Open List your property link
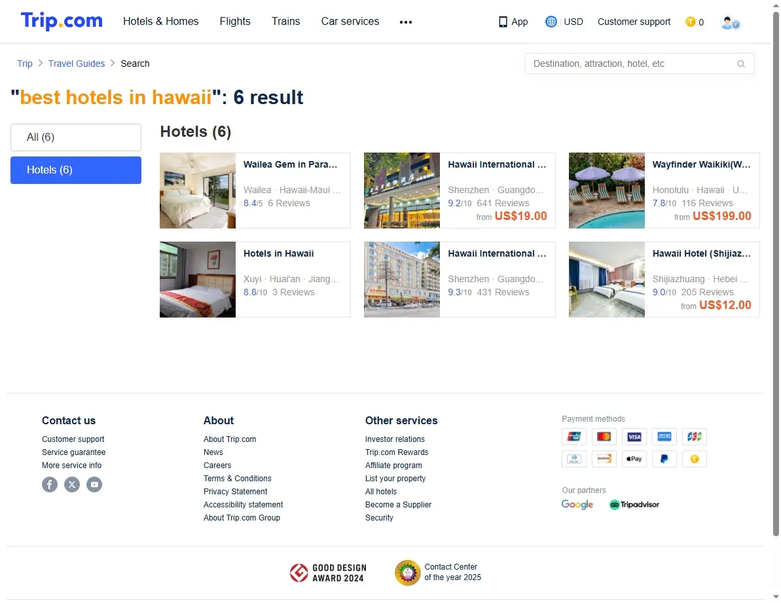This screenshot has height=603, width=781. [395, 478]
